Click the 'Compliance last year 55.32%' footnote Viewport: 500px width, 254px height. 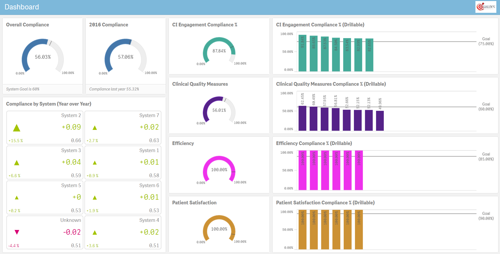(x=114, y=89)
